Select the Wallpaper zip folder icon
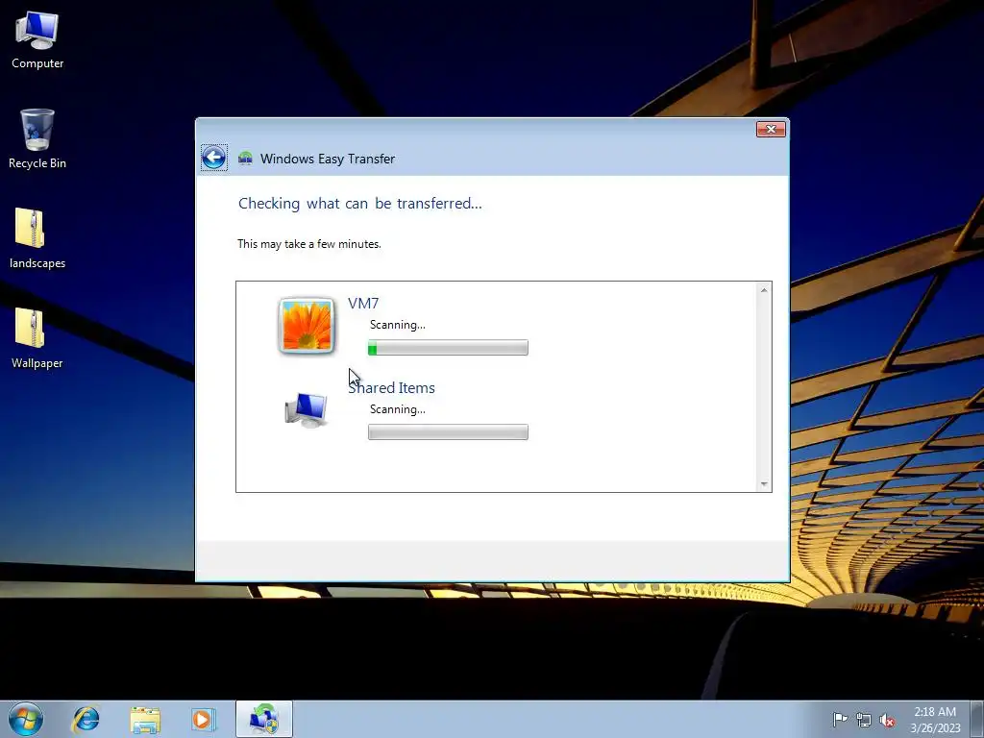The height and width of the screenshot is (738, 984). (37, 339)
